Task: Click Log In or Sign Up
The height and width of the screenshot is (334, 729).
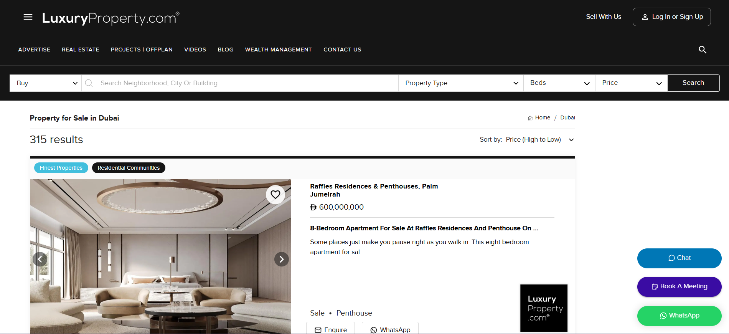Action: coord(671,17)
